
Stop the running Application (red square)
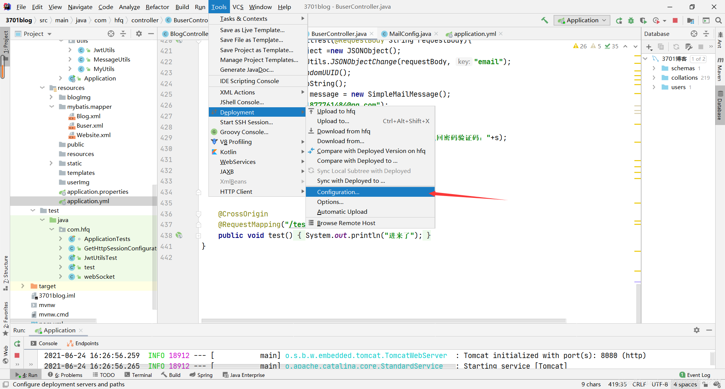coord(675,20)
